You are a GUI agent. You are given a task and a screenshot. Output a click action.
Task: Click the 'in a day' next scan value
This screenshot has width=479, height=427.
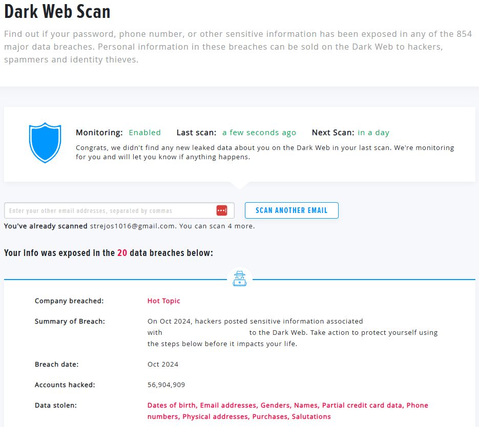[x=373, y=133]
